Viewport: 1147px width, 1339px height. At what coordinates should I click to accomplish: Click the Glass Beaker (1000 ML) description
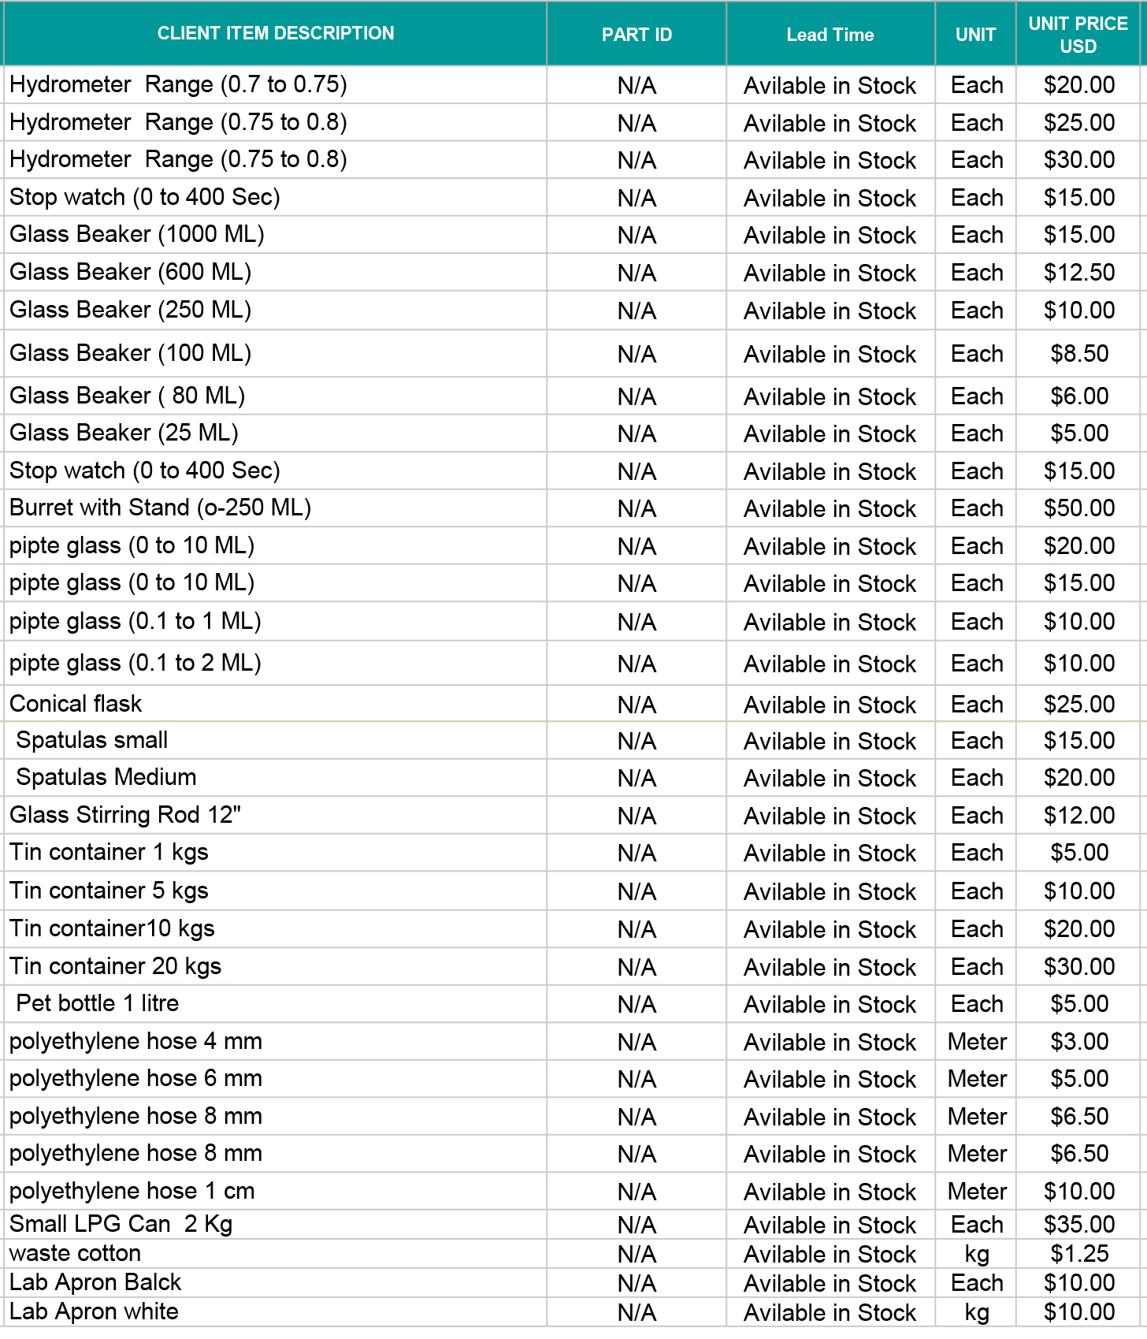pos(137,234)
